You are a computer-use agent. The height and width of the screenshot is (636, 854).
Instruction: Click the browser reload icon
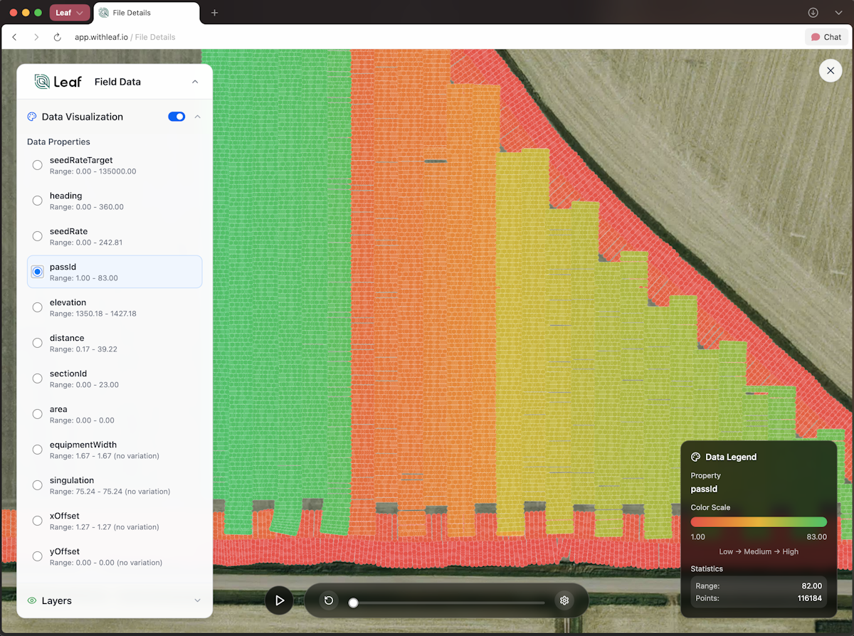tap(58, 37)
